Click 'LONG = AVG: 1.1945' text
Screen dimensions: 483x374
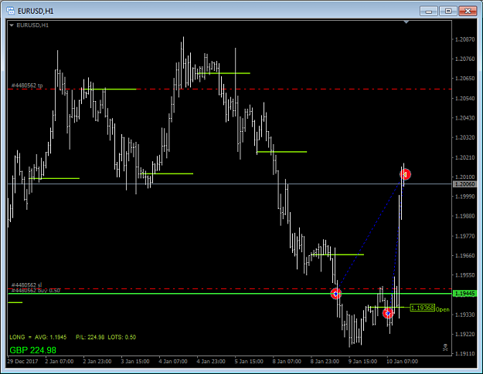pos(38,337)
